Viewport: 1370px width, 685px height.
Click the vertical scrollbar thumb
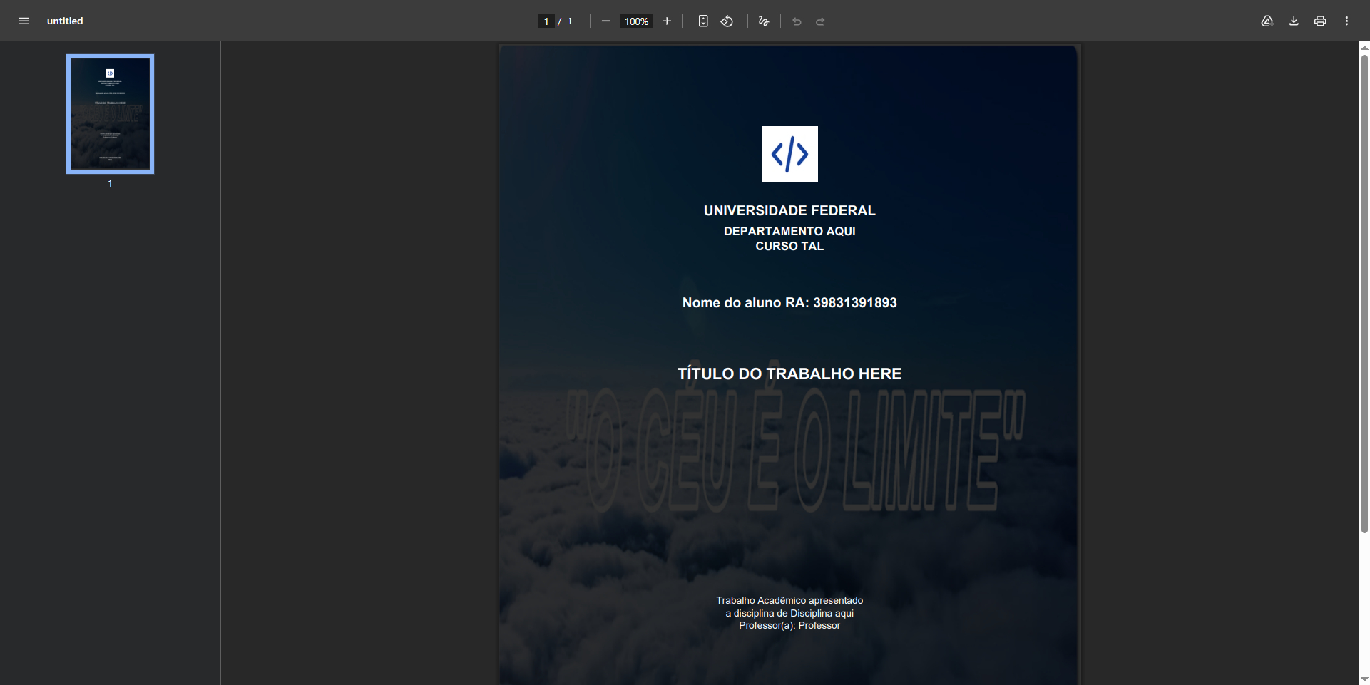(1364, 292)
